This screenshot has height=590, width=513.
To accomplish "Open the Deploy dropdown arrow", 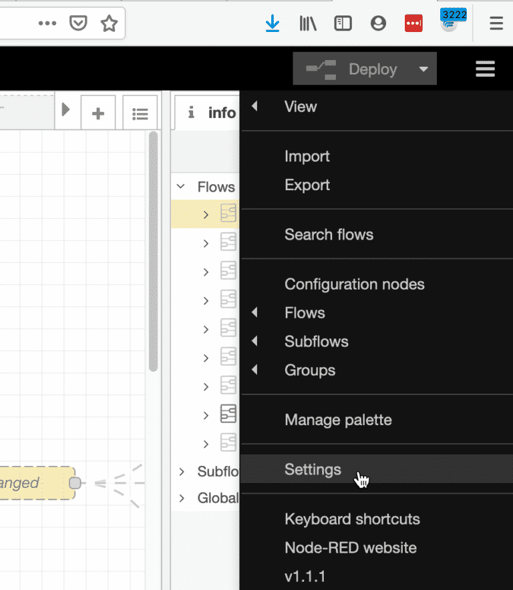I will pos(423,69).
